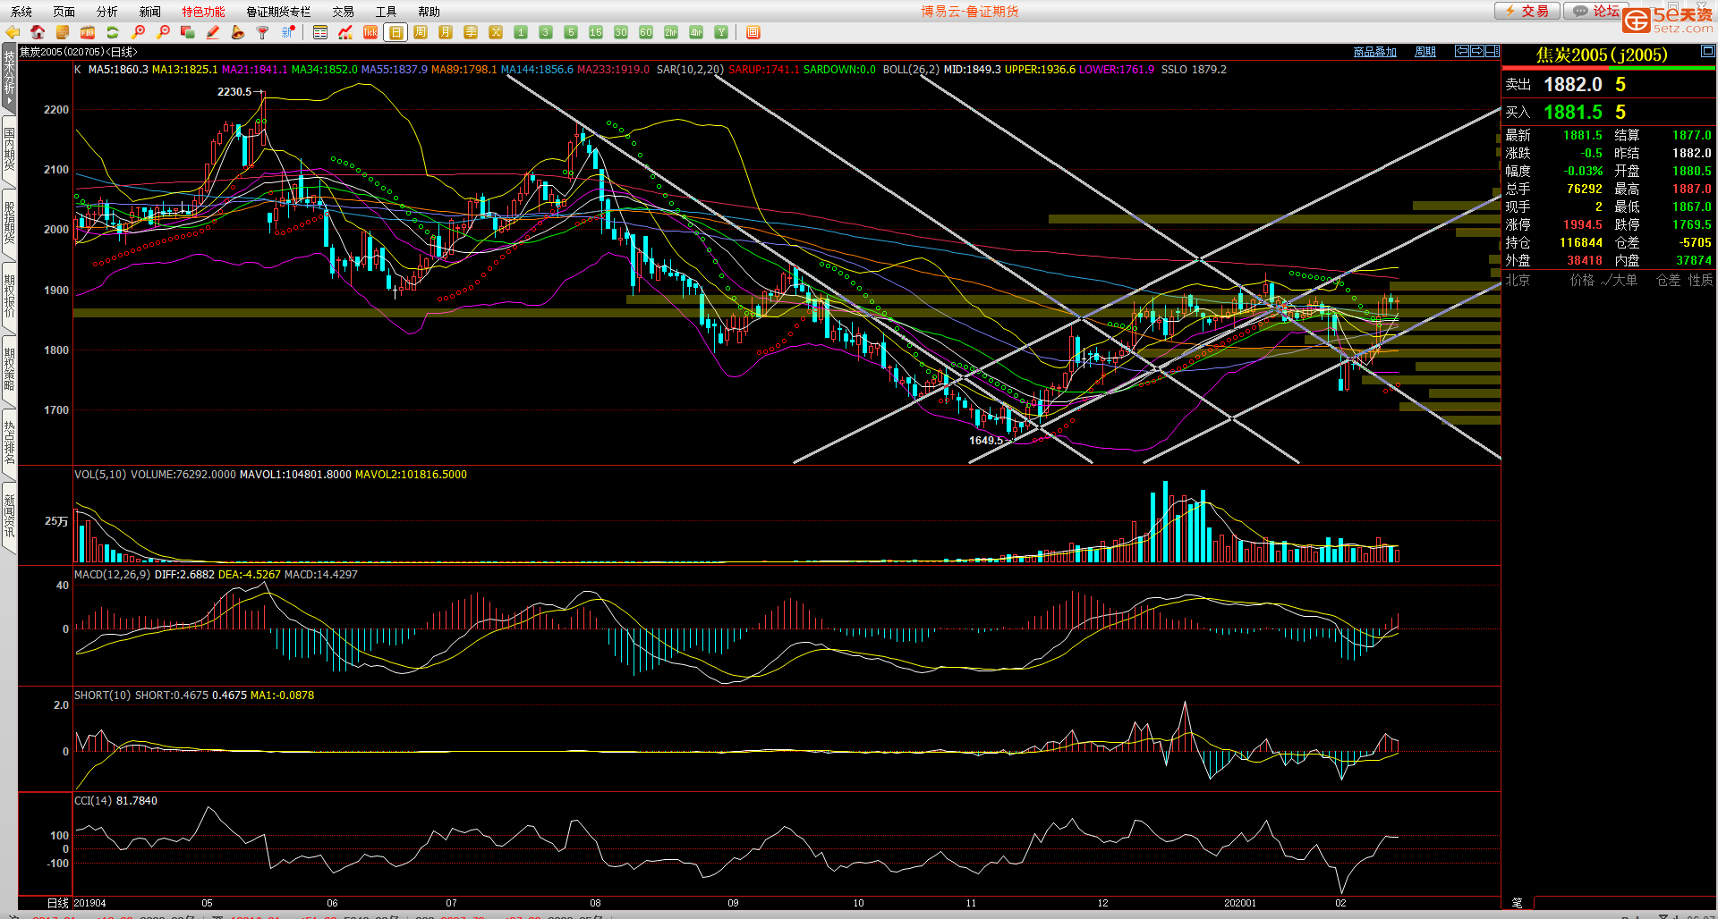The width and height of the screenshot is (1718, 919).
Task: Open the 特色功能 menu
Action: [x=203, y=12]
